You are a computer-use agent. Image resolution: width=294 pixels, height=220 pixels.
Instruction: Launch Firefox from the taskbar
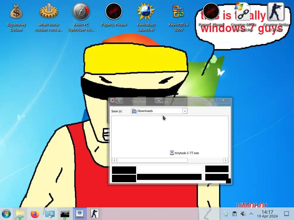pos(35,214)
